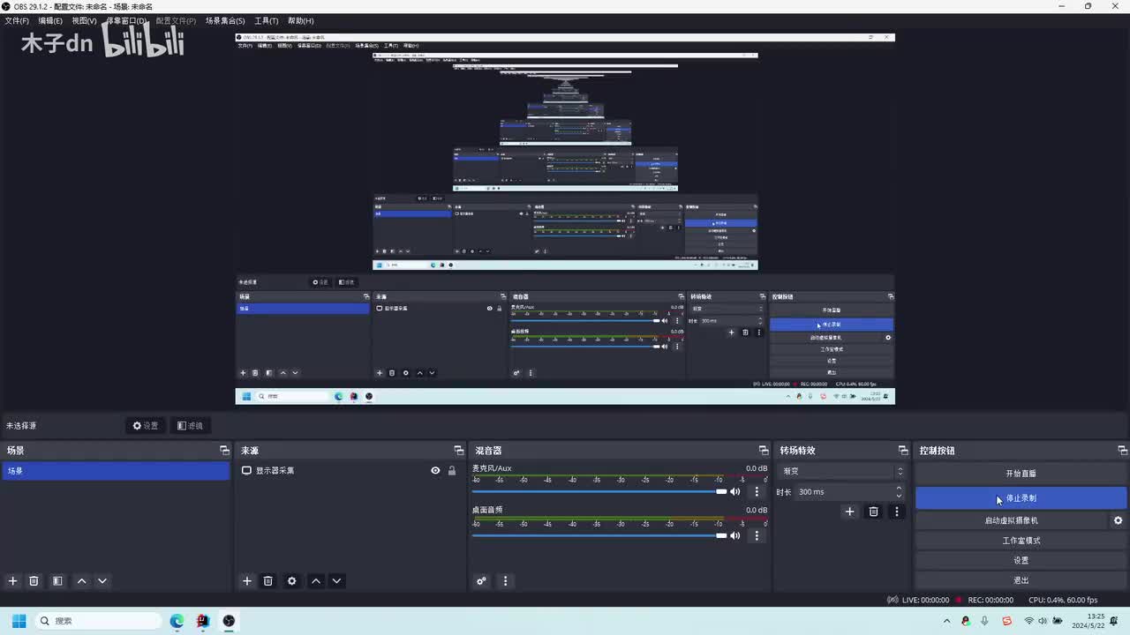Open the 工具(T) menu
This screenshot has height=635, width=1130.
coord(266,20)
